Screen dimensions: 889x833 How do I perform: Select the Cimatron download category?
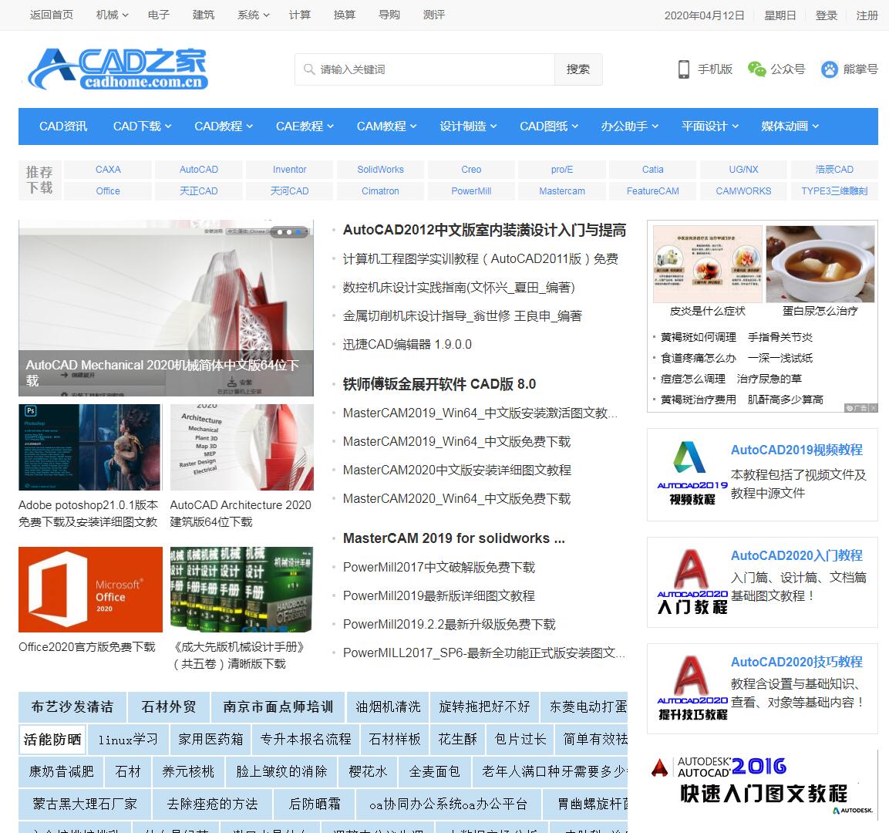click(380, 191)
